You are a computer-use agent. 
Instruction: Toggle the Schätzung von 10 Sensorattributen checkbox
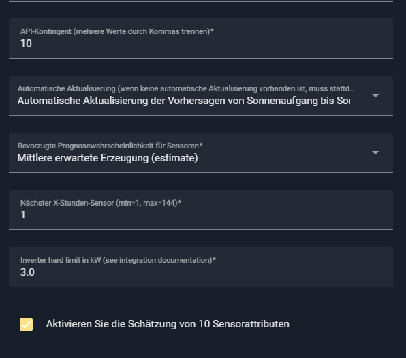[x=26, y=324]
